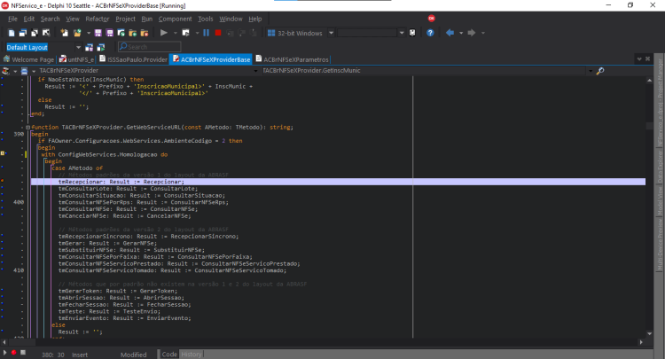Navigate back with the blue arrow
The image size is (665, 359).
(450, 33)
